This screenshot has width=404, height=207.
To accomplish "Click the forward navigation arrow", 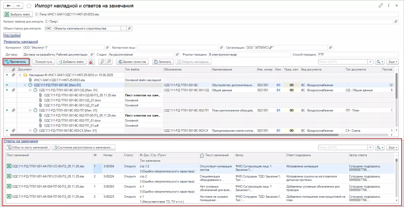I will point(18,6).
